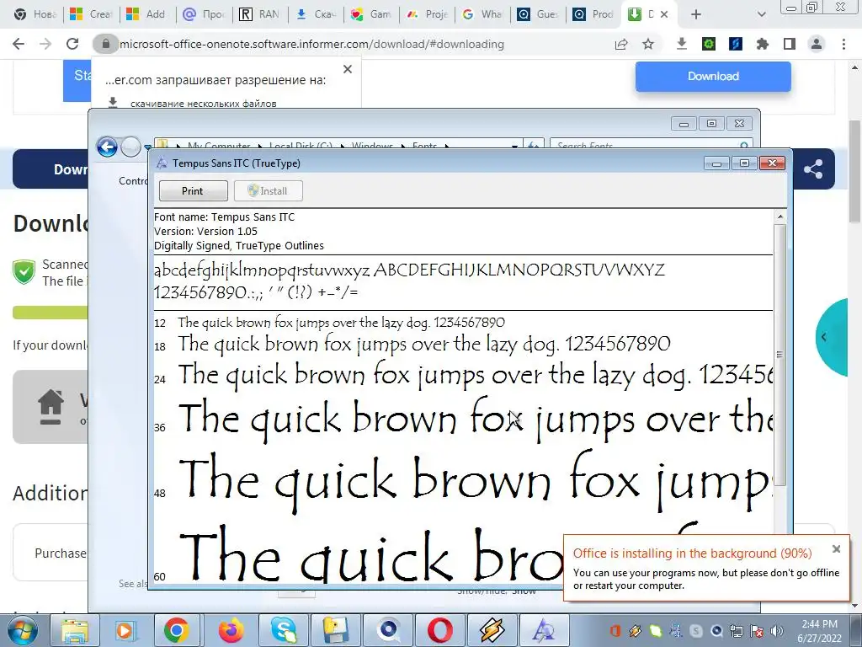
Task: Click the share icon on the webpage
Action: tap(813, 168)
